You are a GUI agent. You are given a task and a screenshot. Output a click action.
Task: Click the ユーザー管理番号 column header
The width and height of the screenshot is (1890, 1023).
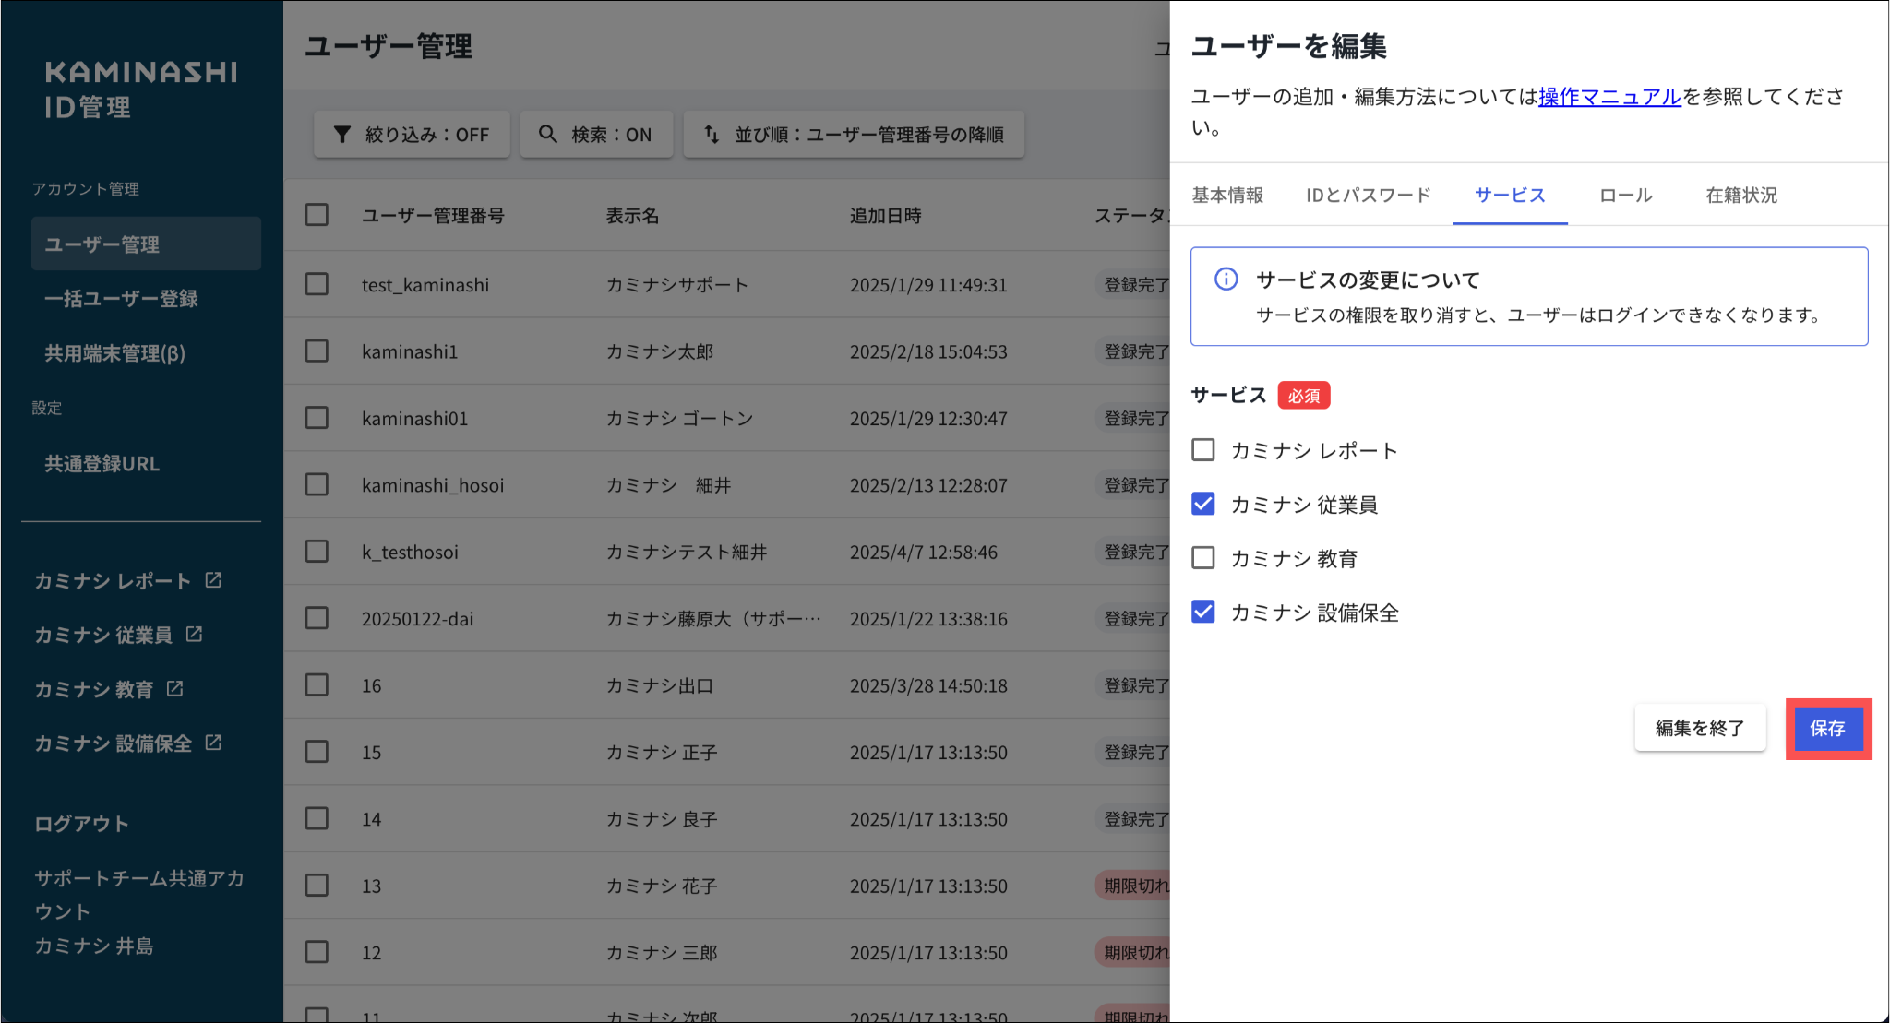point(433,215)
